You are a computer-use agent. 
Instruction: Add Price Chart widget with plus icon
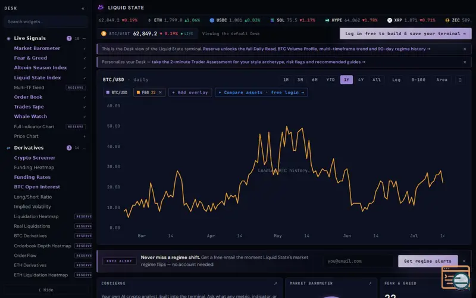click(84, 136)
